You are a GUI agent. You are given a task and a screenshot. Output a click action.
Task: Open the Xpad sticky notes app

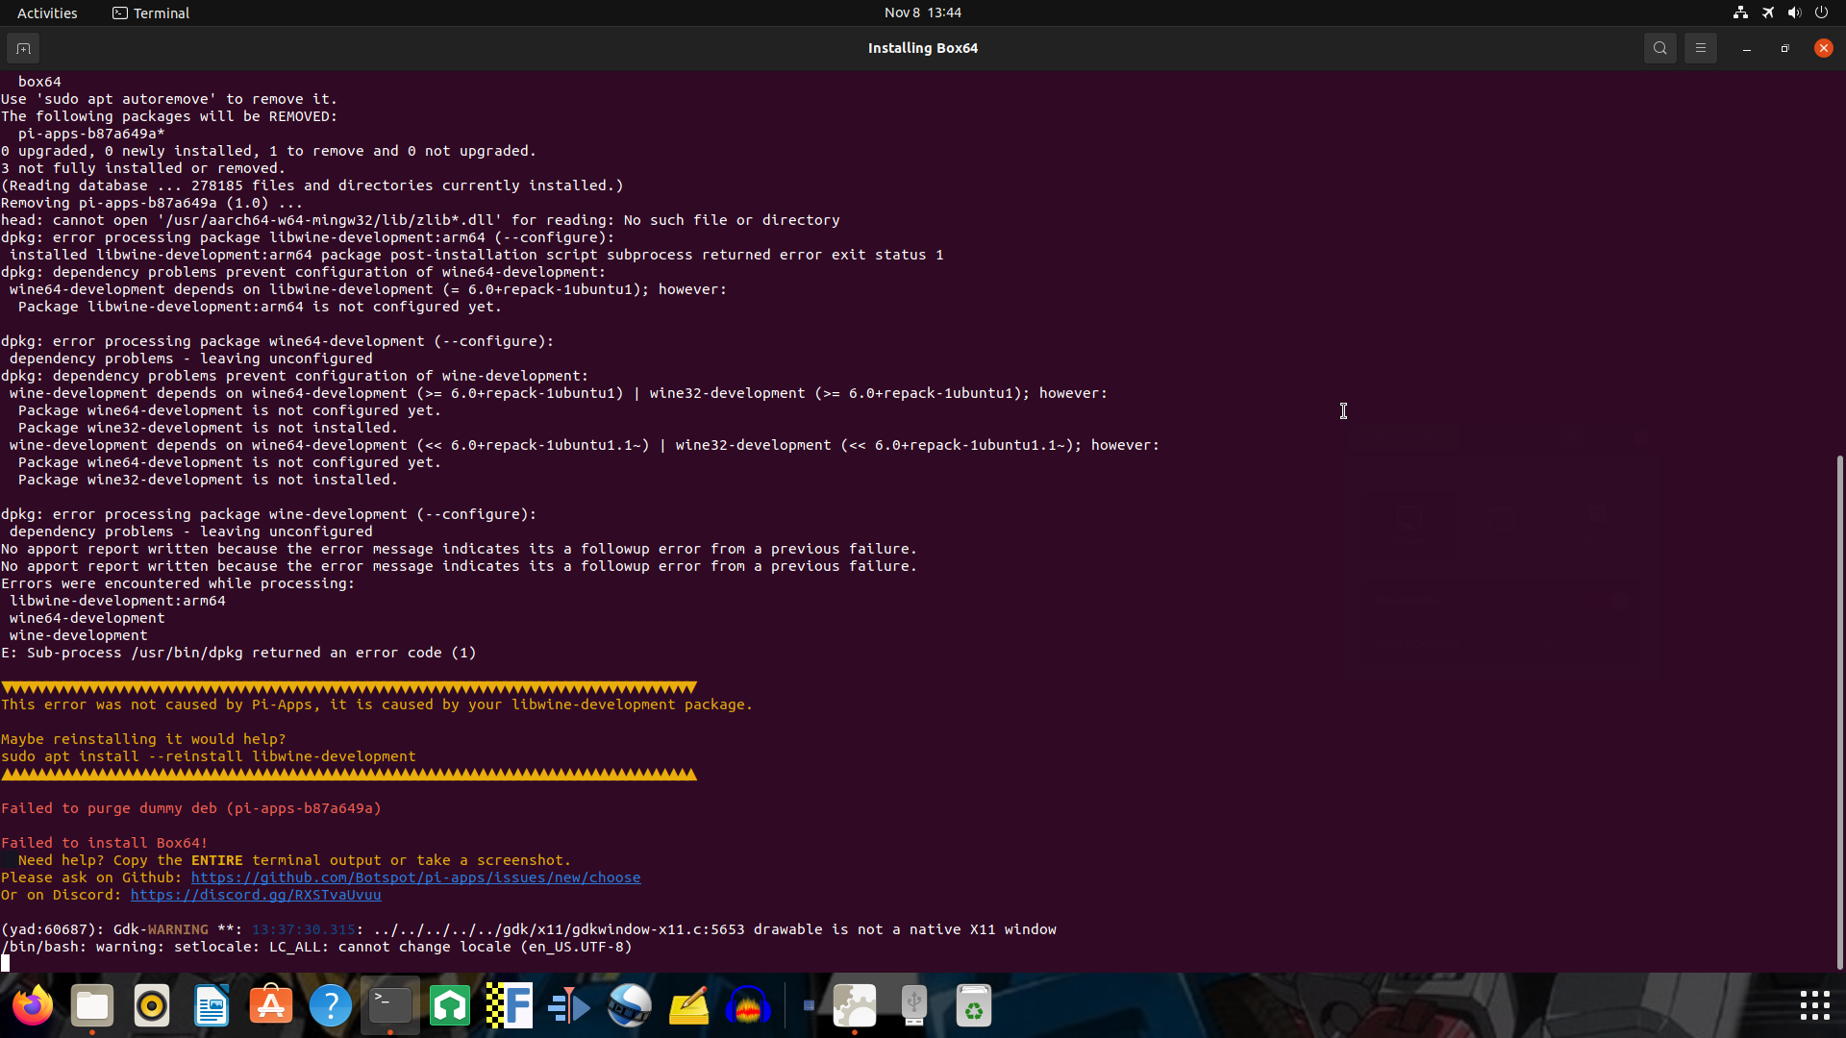tap(688, 1005)
